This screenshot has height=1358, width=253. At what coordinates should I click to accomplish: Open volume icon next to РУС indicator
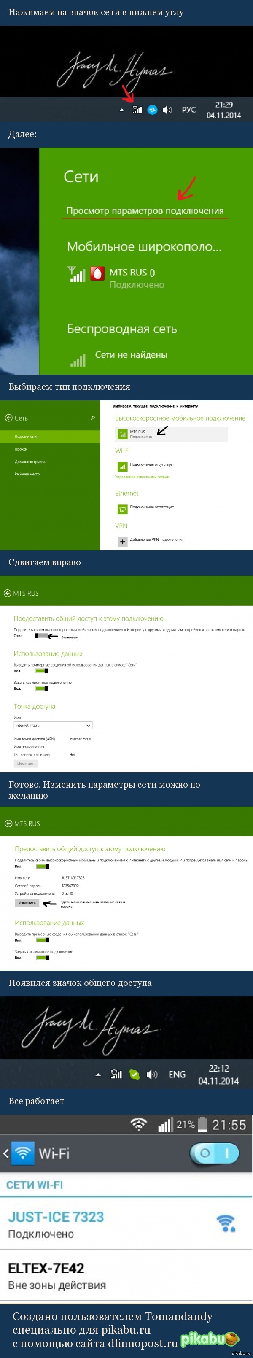(168, 110)
